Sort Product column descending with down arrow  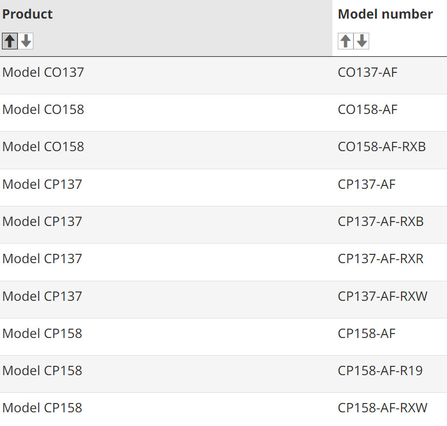pos(25,41)
